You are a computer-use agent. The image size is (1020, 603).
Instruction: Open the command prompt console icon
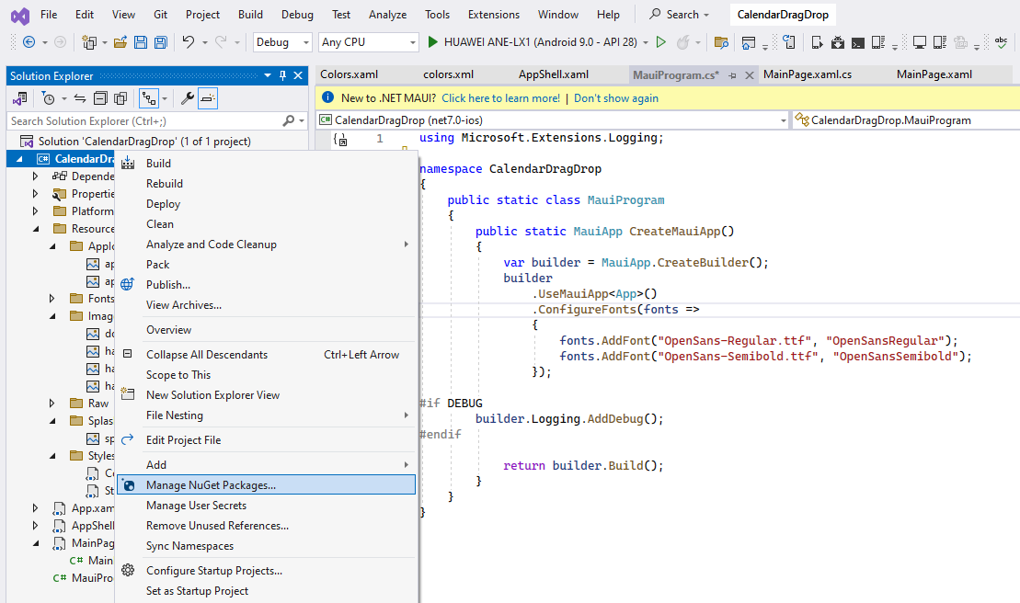[x=858, y=43]
